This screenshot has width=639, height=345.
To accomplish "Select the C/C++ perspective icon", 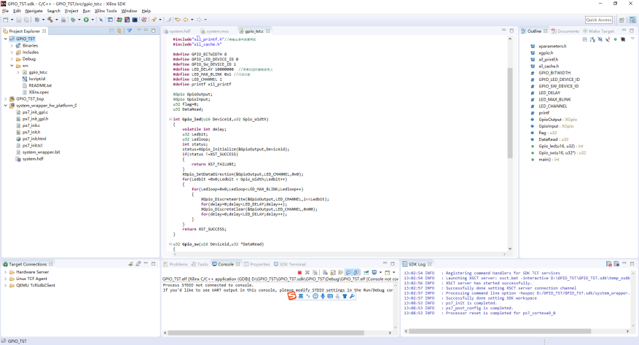I will (632, 20).
